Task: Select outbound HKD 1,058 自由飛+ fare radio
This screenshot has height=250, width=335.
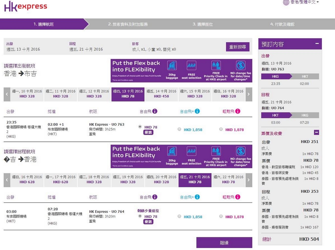Action: point(179,129)
